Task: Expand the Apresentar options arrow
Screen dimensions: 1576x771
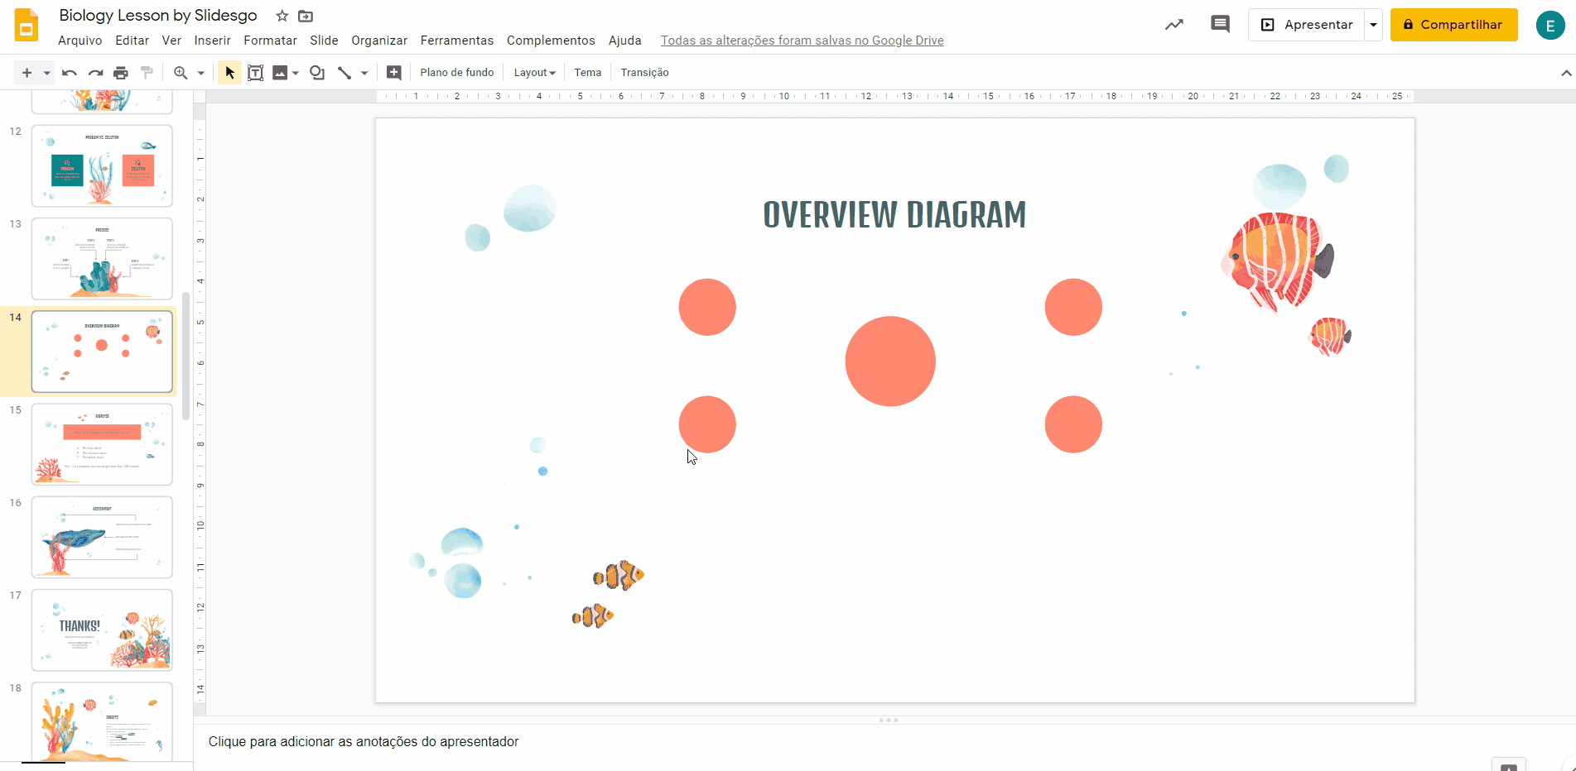Action: coord(1373,25)
